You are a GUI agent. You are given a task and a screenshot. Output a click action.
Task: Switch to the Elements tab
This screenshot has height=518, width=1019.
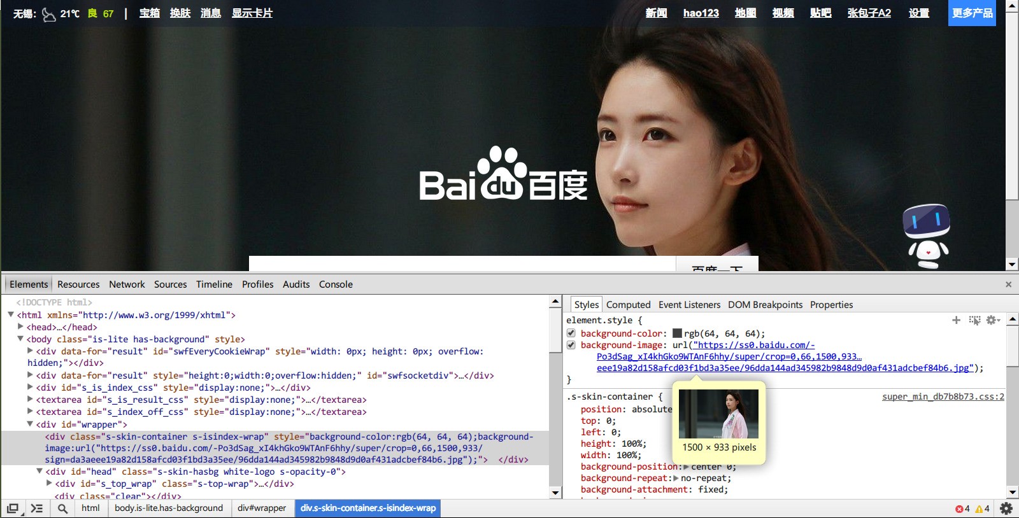click(29, 284)
